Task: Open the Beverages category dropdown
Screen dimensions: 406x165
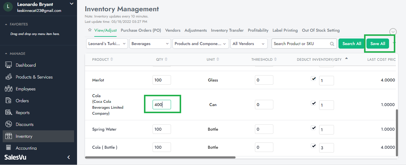Action: (150, 44)
